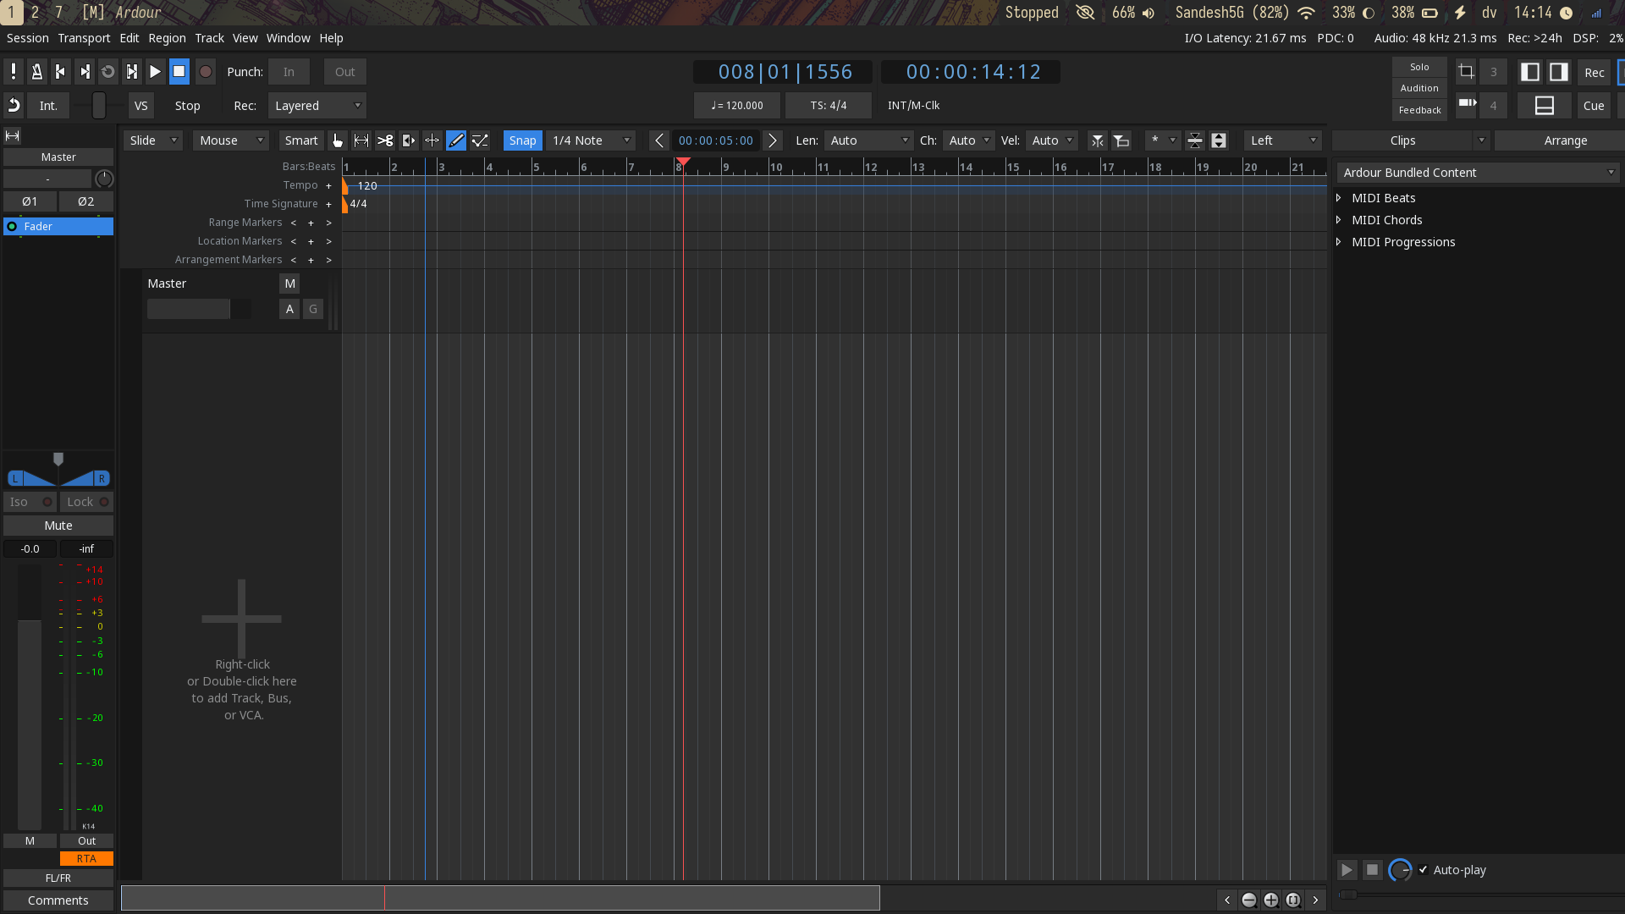Open the Layered record mode dropdown
This screenshot has width=1625, height=914.
pyautogui.click(x=317, y=106)
